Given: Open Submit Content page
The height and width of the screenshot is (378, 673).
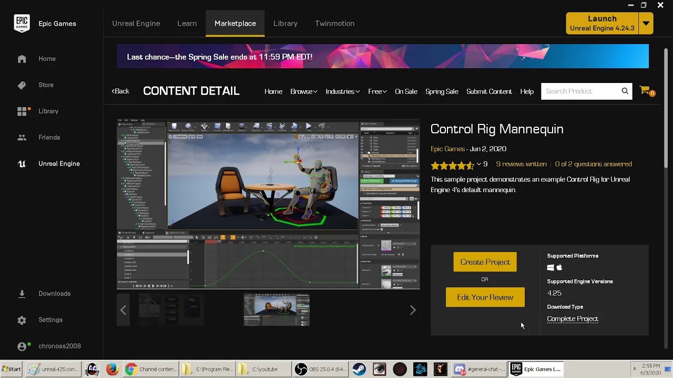Looking at the screenshot, I should (489, 91).
